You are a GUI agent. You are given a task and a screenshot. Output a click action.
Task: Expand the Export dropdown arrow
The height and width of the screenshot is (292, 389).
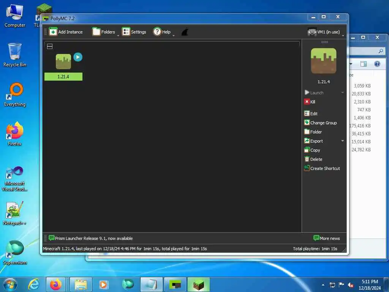coord(343,141)
